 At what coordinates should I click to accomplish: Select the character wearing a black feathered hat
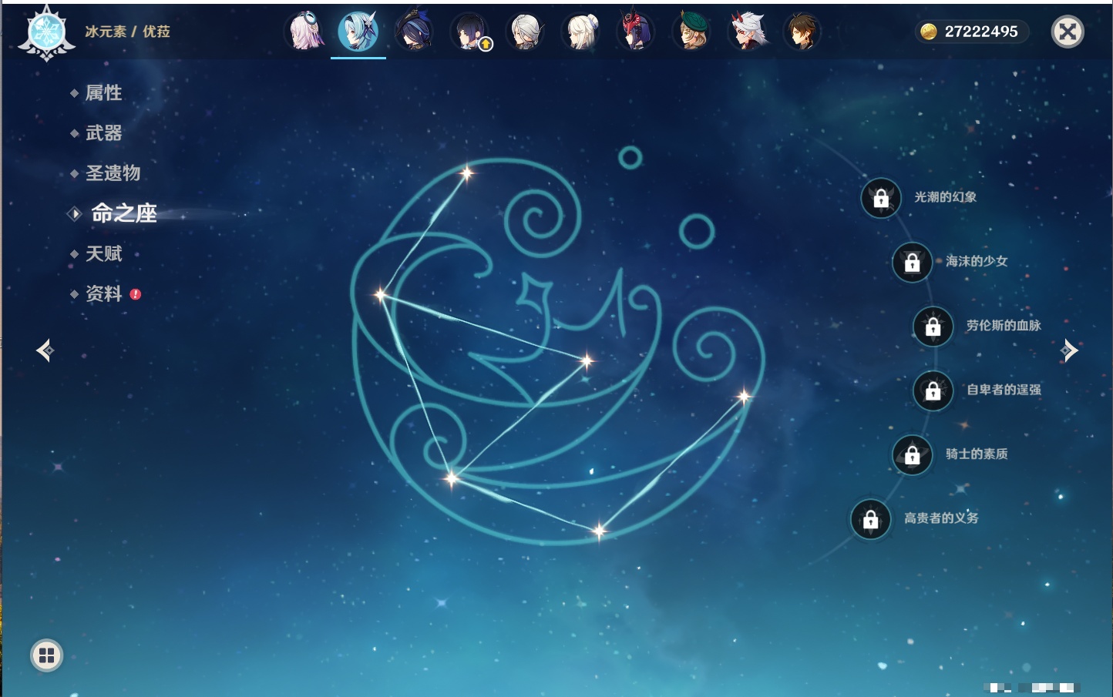[414, 32]
